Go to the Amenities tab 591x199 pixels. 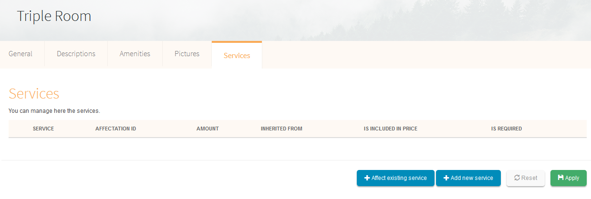tap(135, 54)
